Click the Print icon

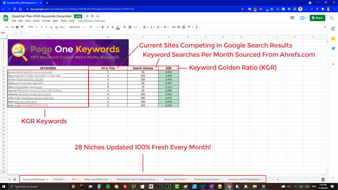click(x=17, y=27)
